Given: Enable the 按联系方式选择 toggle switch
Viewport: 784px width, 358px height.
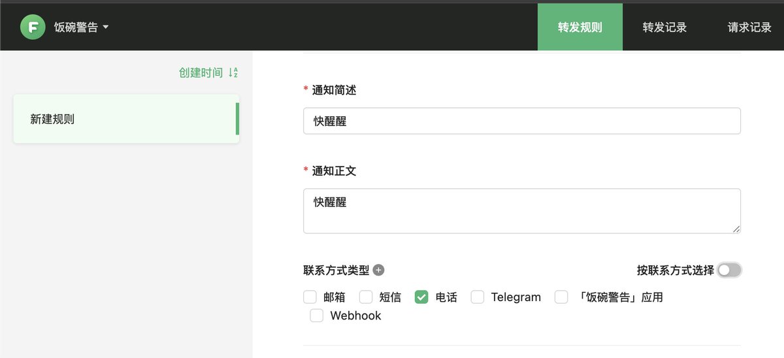Looking at the screenshot, I should 729,270.
